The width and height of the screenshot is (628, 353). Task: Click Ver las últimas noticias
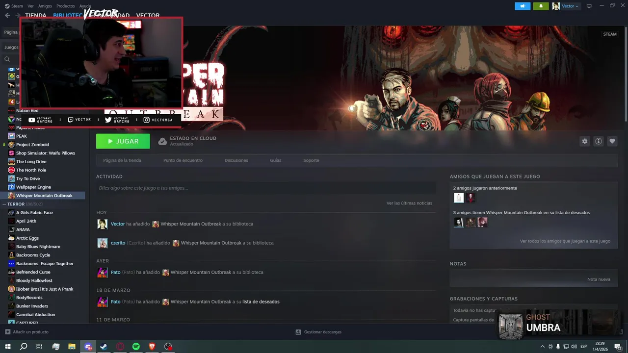[x=409, y=203]
